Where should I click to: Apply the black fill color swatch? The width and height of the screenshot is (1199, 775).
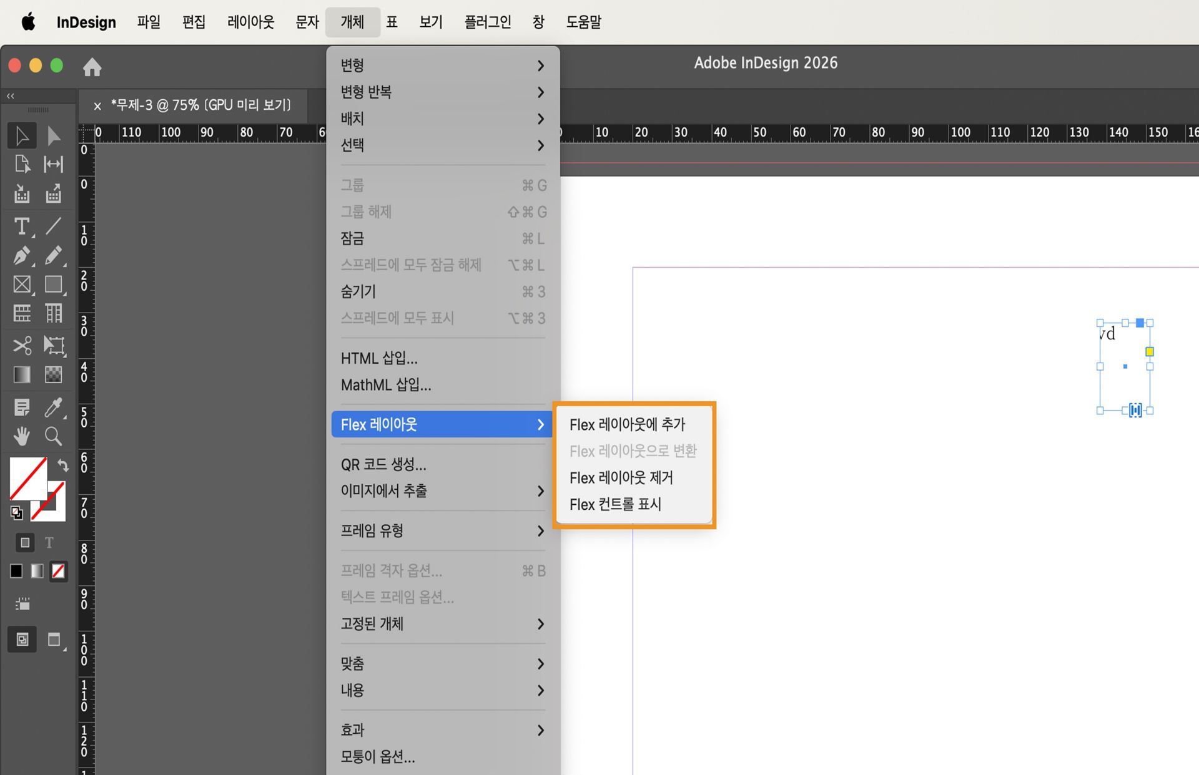pyautogui.click(x=16, y=570)
